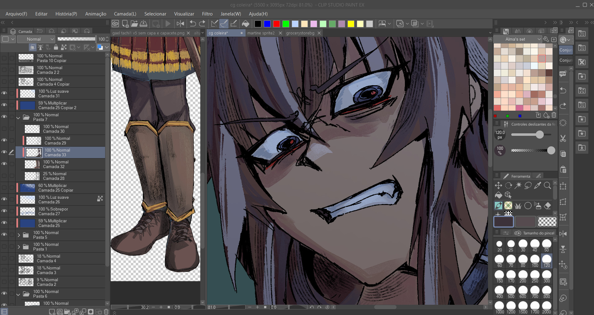
Task: Click the Fill bucket icon in command bar
Action: [x=246, y=24]
